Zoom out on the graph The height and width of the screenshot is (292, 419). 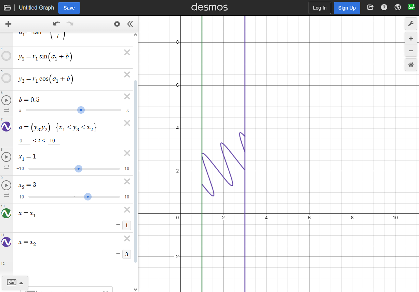point(411,51)
